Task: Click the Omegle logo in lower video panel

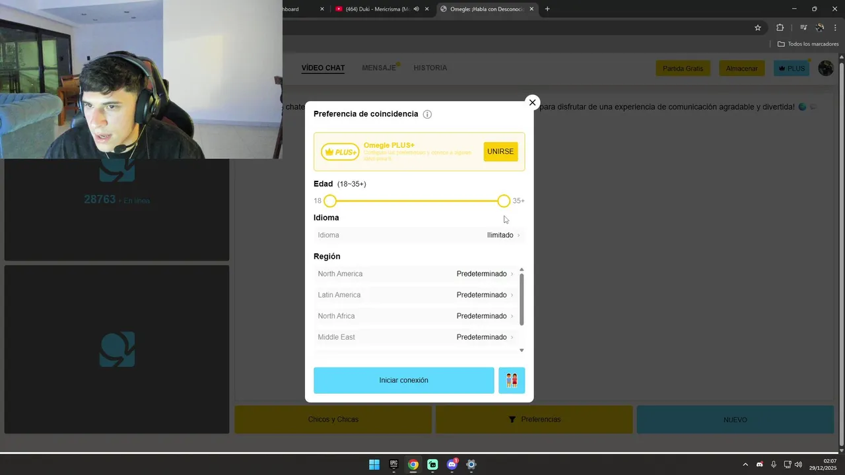Action: pos(117,349)
